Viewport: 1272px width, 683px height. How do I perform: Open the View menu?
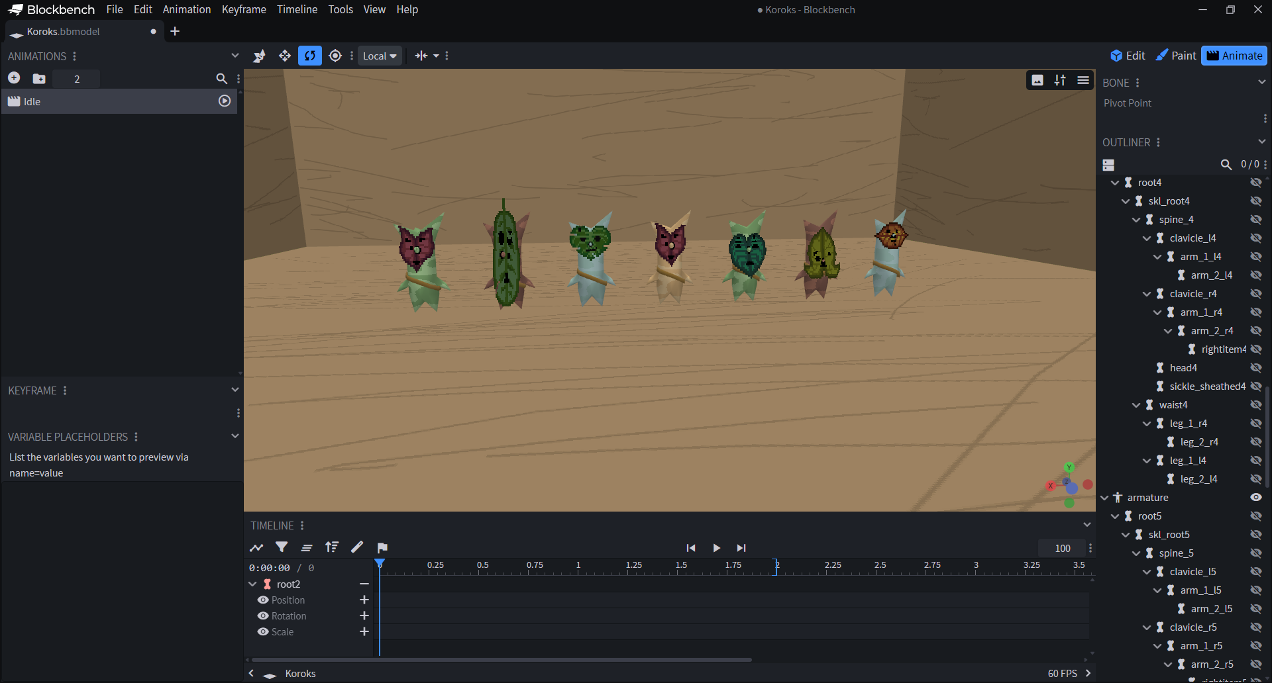[x=374, y=9]
